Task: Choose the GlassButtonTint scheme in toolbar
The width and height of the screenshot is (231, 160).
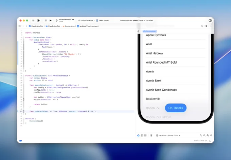Action: pyautogui.click(x=86, y=21)
